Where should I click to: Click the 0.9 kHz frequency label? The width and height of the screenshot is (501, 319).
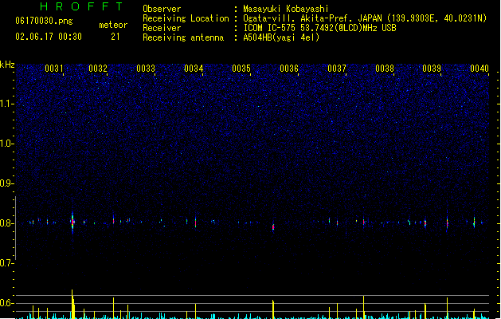[x=7, y=183]
